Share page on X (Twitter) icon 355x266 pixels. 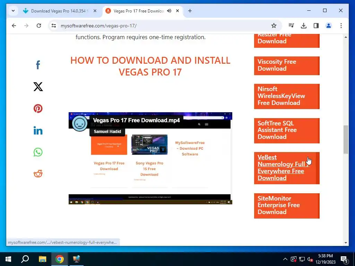(x=38, y=87)
